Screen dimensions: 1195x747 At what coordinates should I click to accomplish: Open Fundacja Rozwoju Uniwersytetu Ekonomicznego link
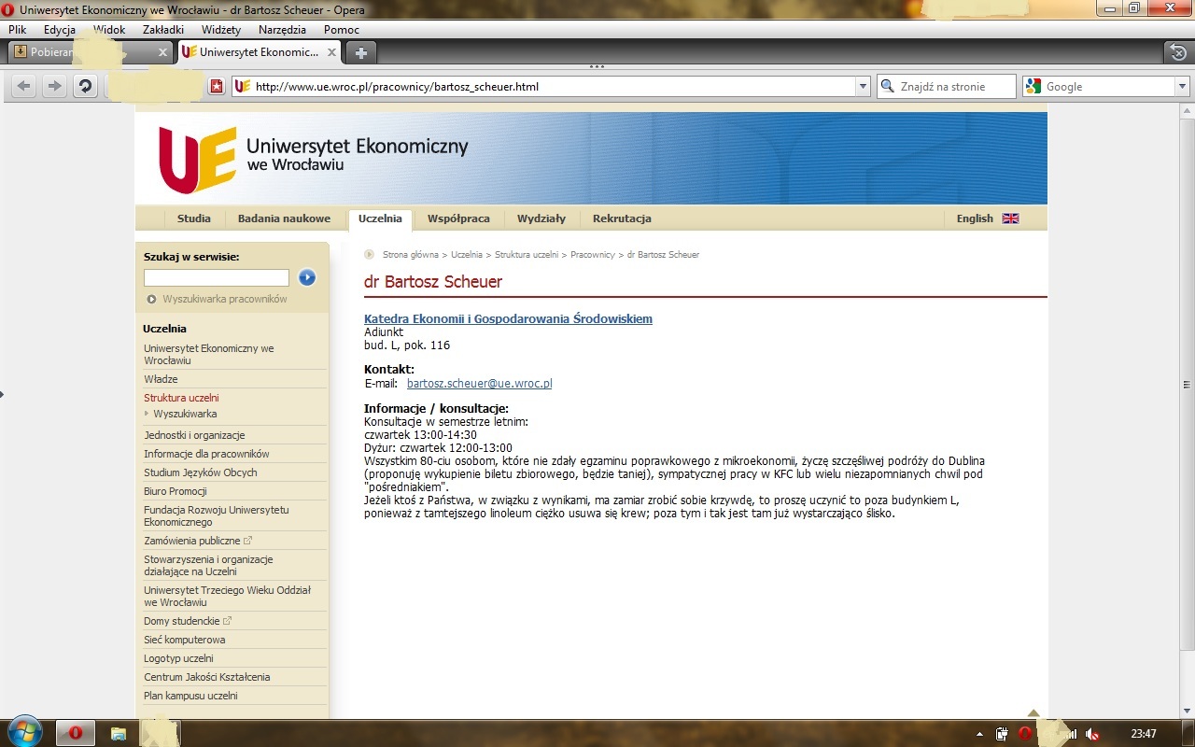pyautogui.click(x=217, y=516)
